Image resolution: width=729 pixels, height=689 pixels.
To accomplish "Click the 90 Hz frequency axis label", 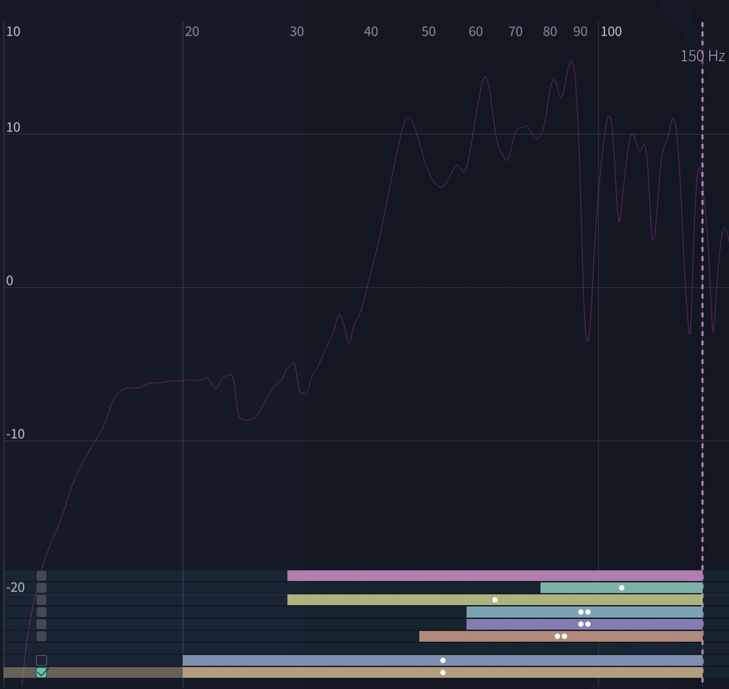I will [x=580, y=31].
